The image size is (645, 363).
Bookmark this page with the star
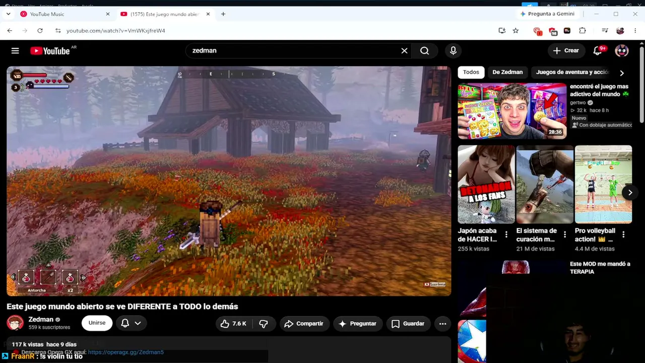point(515,30)
